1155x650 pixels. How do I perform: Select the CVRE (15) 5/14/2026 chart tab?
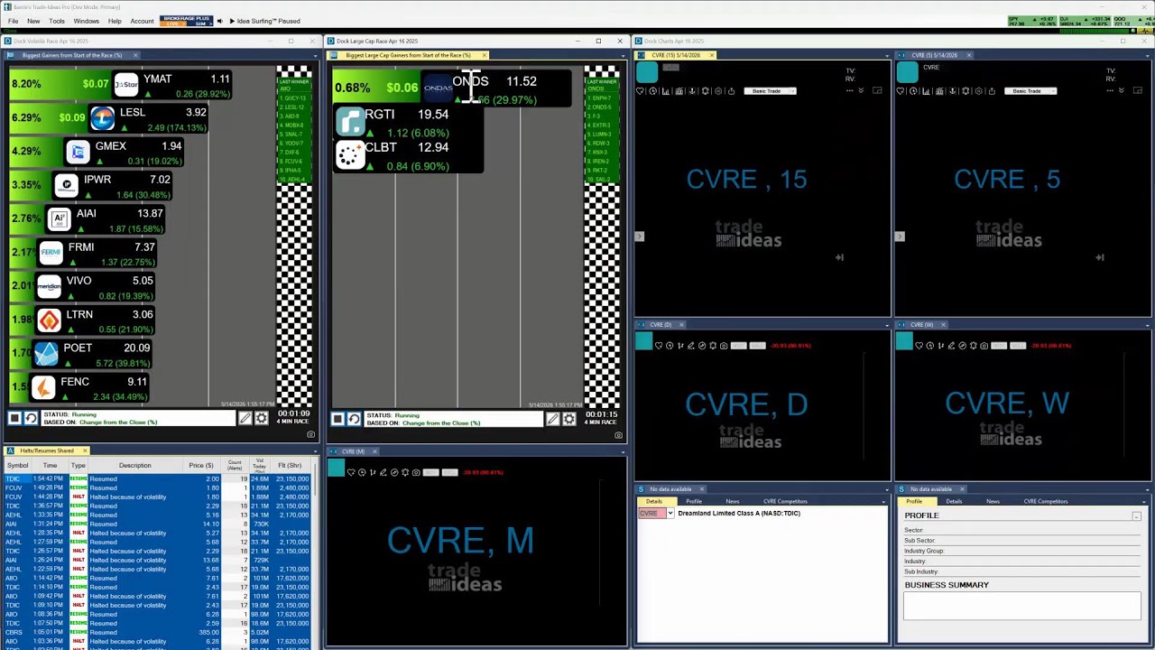676,55
